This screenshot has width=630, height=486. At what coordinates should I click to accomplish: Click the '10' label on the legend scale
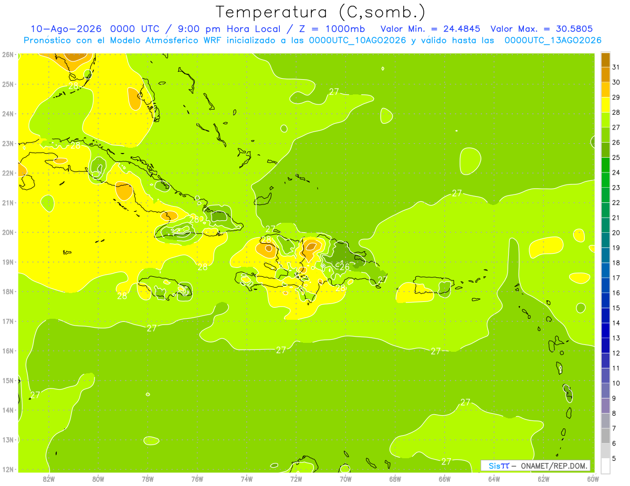[616, 383]
